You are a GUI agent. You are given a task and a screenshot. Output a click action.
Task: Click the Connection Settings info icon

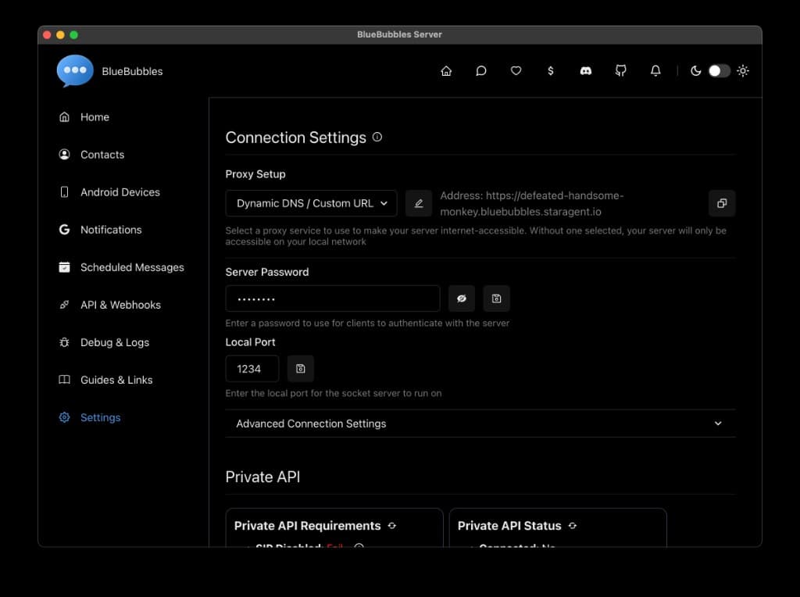point(377,136)
